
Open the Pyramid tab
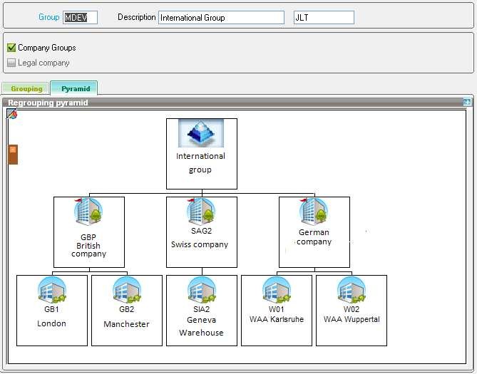click(x=74, y=89)
